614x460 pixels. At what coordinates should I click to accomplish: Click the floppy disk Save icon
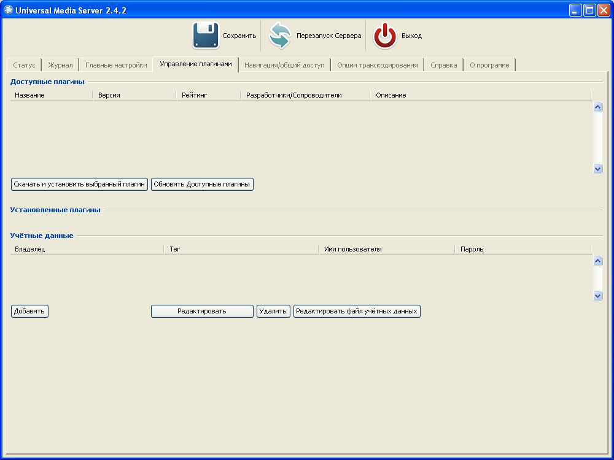point(205,36)
